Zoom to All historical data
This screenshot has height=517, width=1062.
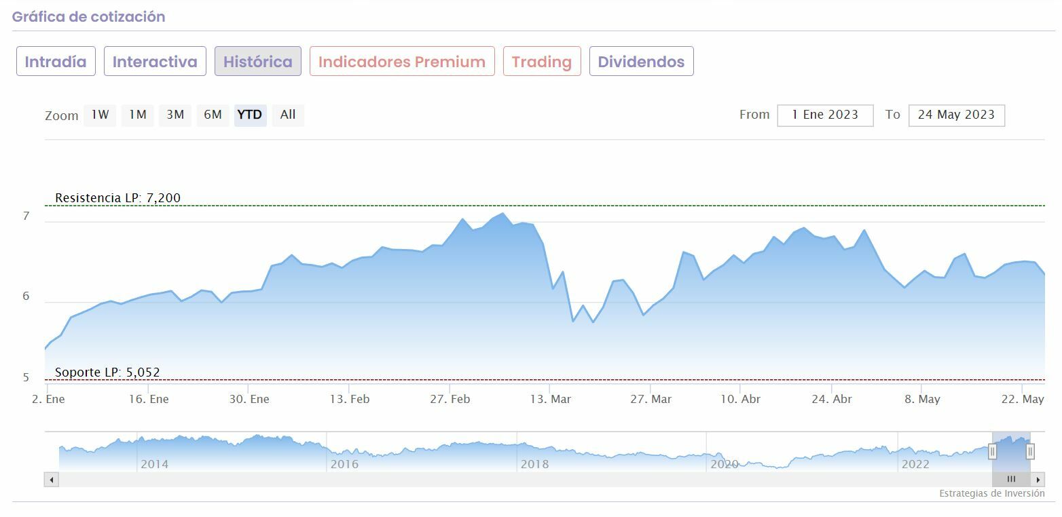(288, 115)
